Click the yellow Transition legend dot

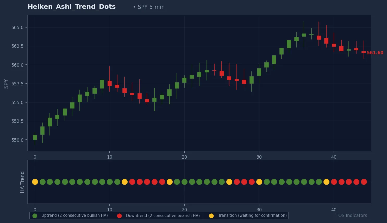click(211, 216)
